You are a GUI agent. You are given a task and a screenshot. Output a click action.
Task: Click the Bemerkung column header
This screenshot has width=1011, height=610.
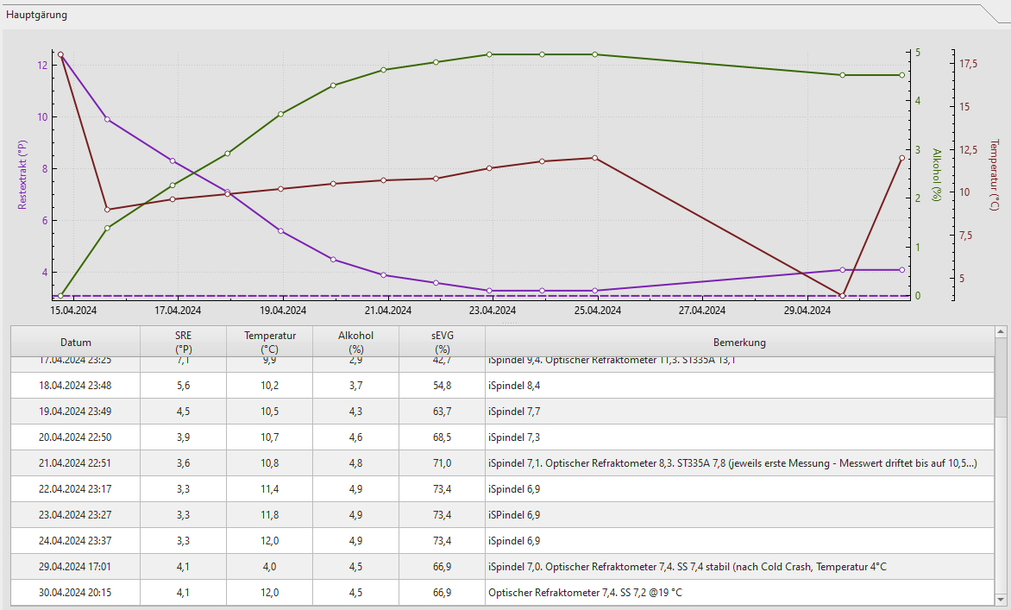click(739, 343)
